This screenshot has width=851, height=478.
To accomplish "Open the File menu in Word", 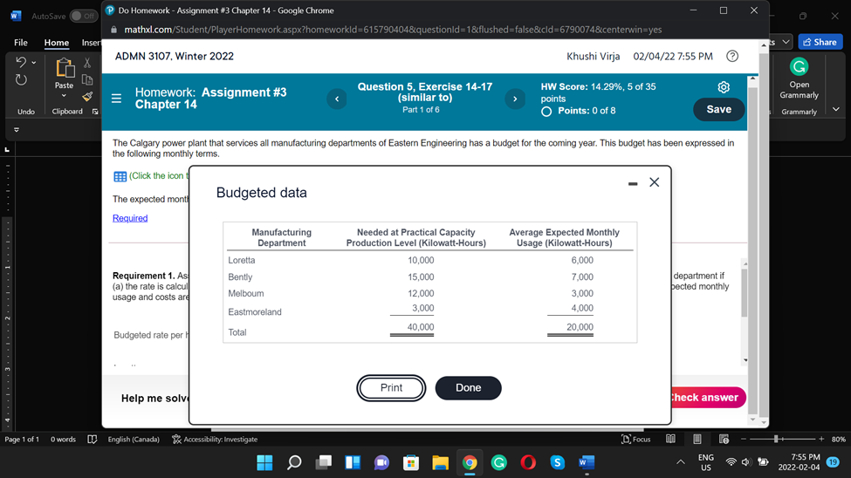I will pos(21,43).
